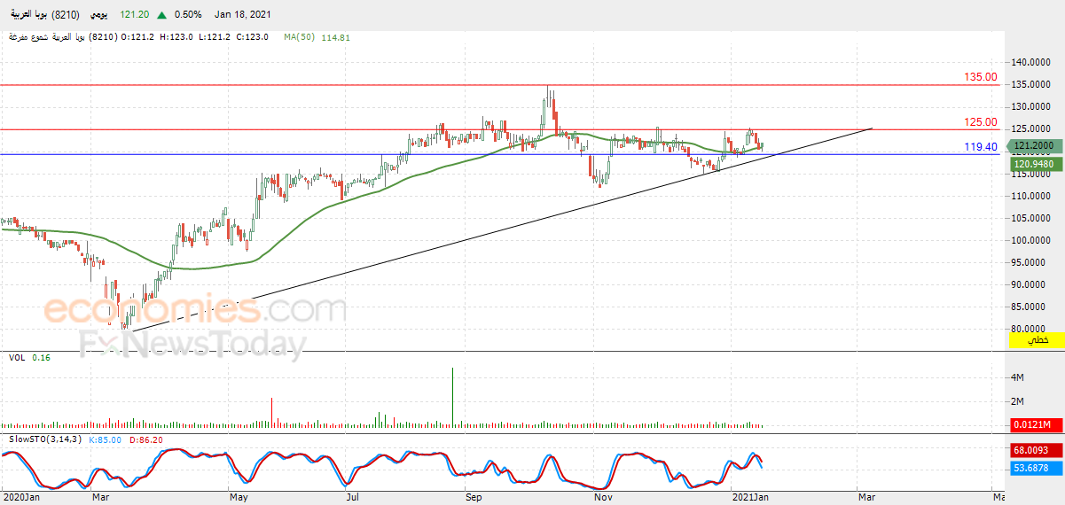Click the 0.50% change percentage
This screenshot has width=1065, height=505.
[188, 15]
